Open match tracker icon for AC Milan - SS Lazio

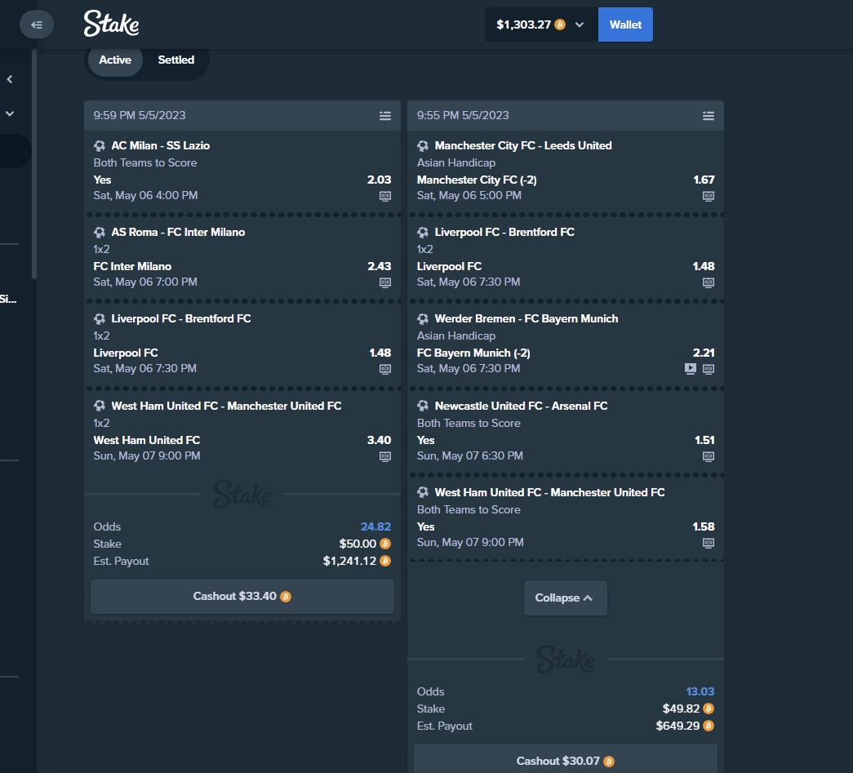click(x=385, y=196)
